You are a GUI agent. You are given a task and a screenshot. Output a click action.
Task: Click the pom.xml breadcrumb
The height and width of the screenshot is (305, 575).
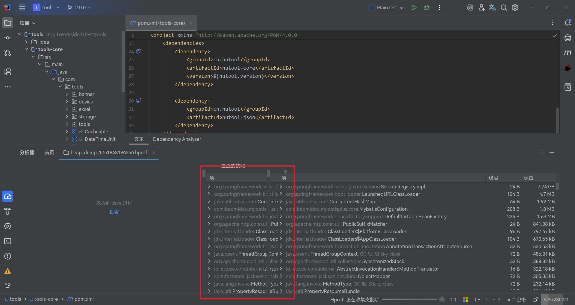(81, 299)
